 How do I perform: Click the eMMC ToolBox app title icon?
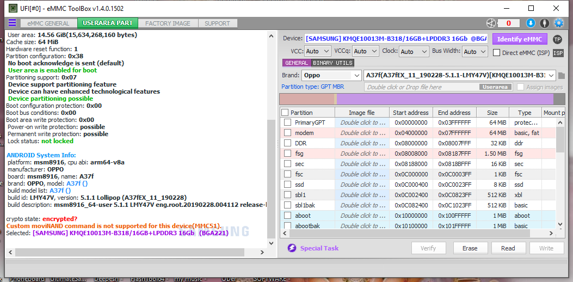coord(13,8)
